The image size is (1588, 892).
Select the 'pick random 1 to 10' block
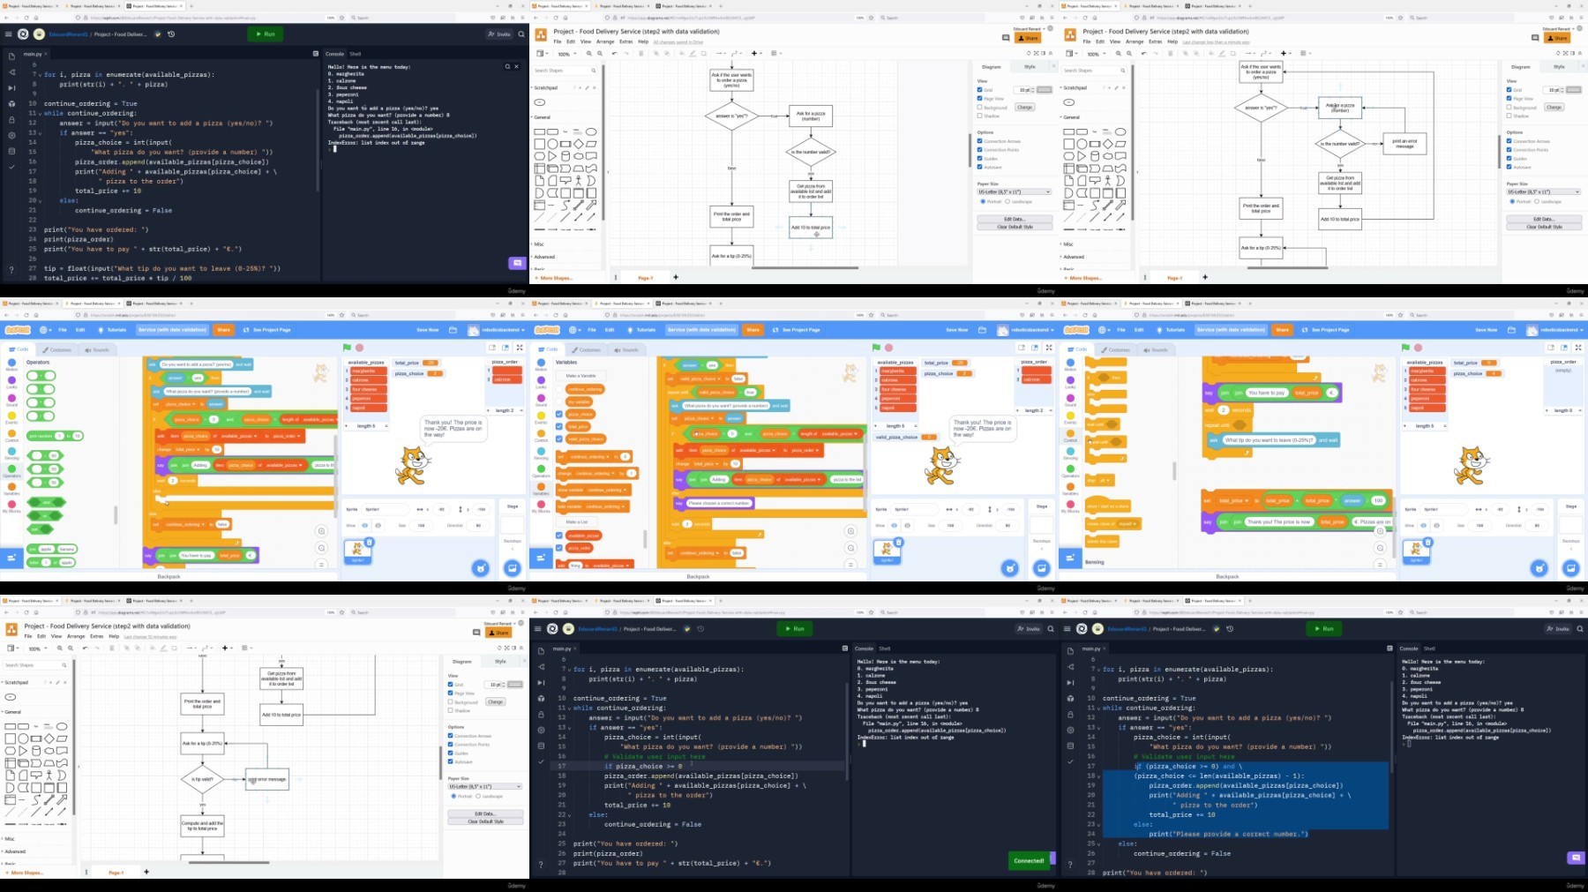pos(55,436)
